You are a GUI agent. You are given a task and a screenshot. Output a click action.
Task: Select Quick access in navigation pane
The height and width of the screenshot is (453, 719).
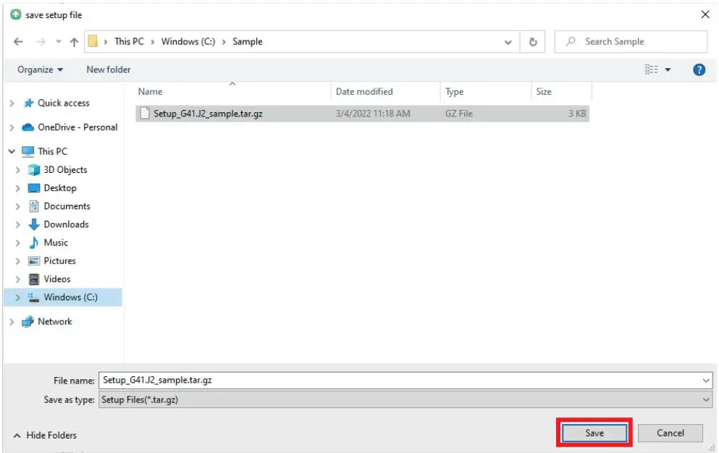coord(63,103)
